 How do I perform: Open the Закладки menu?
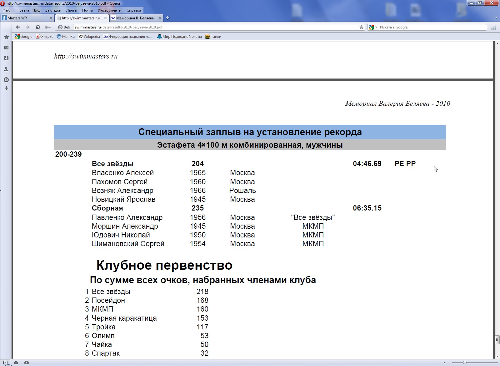point(53,10)
